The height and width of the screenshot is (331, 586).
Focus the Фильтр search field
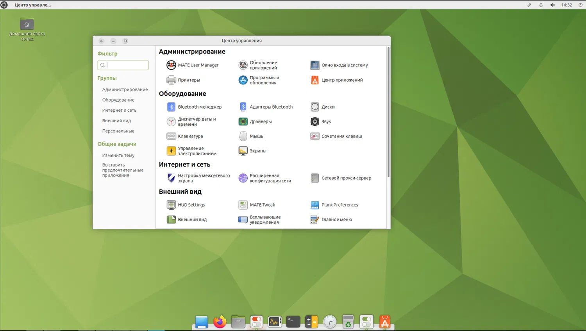point(123,65)
